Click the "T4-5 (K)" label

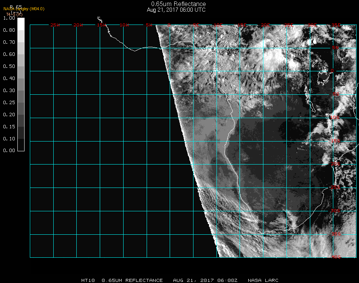tap(14, 14)
